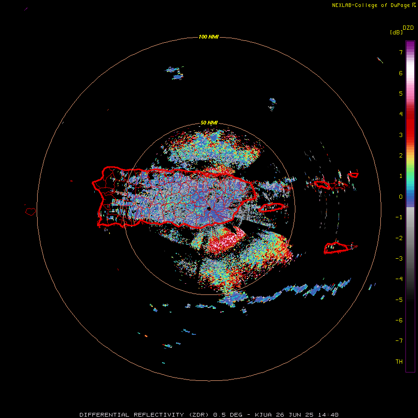Select the 5 dB tick label
Image resolution: width=418 pixels, height=418 pixels.
[x=401, y=93]
